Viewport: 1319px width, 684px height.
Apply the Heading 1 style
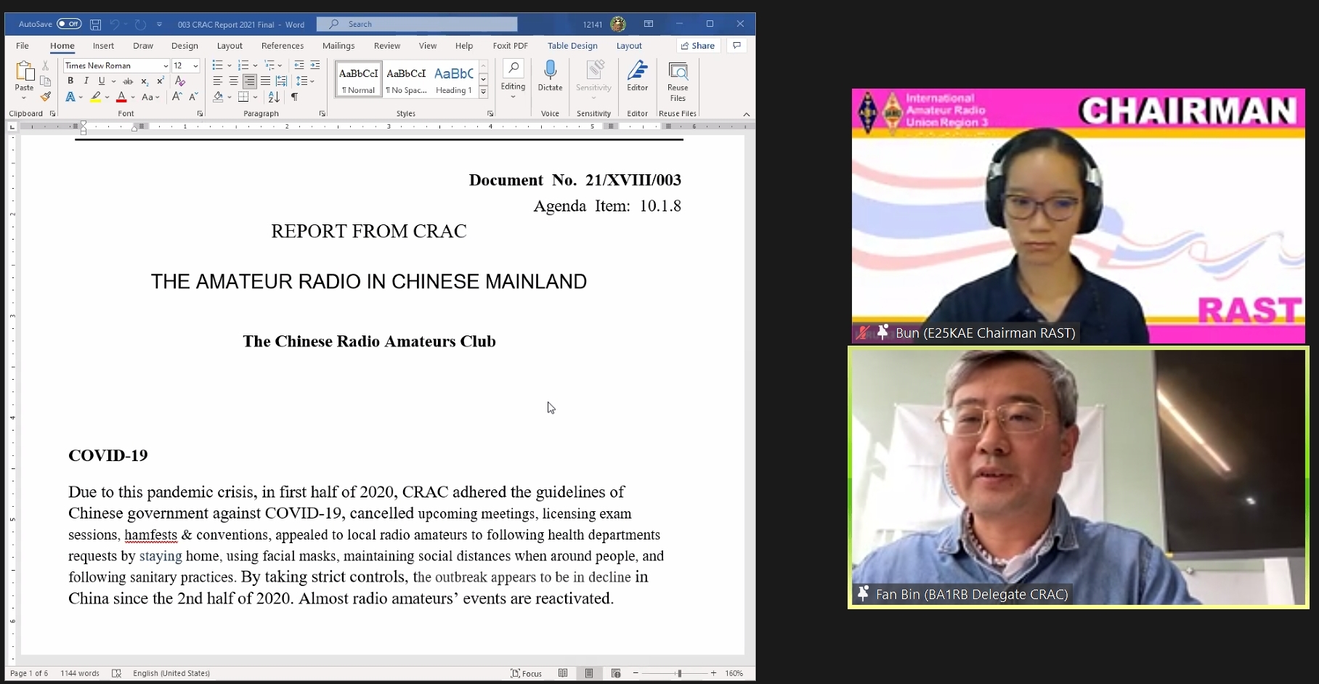[454, 78]
